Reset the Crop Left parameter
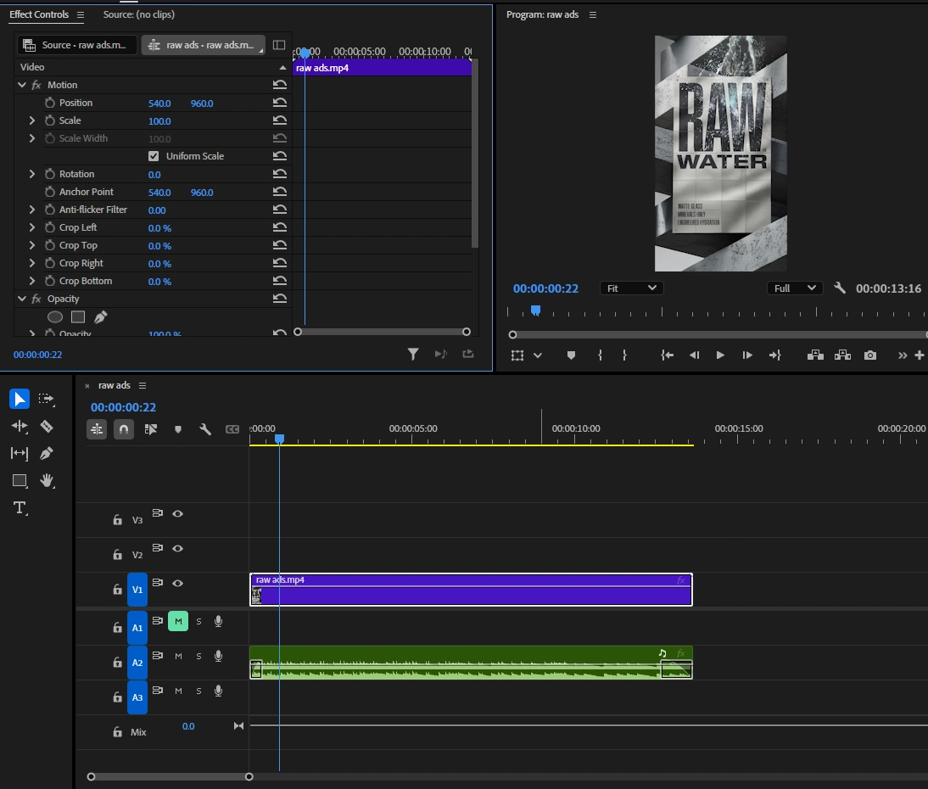Image resolution: width=928 pixels, height=789 pixels. point(279,227)
